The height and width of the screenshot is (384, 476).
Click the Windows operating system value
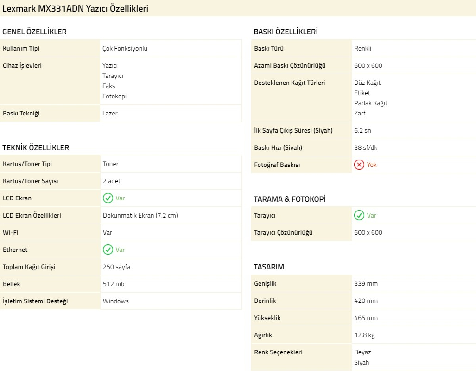[x=116, y=301]
